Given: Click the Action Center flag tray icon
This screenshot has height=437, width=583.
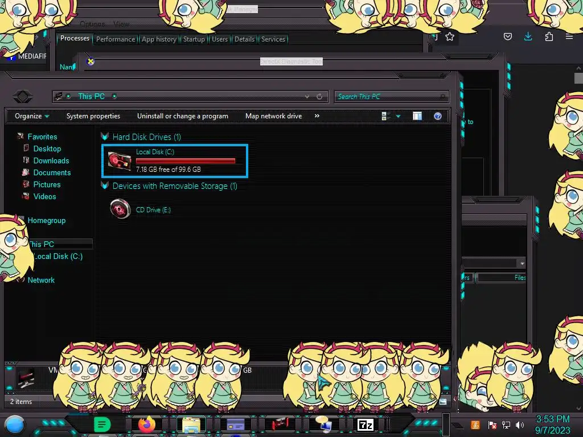Looking at the screenshot, I should pyautogui.click(x=492, y=424).
